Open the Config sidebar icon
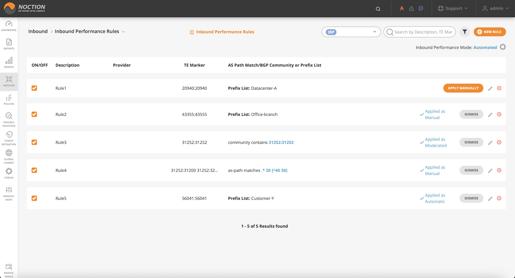The width and height of the screenshot is (515, 278). click(9, 173)
